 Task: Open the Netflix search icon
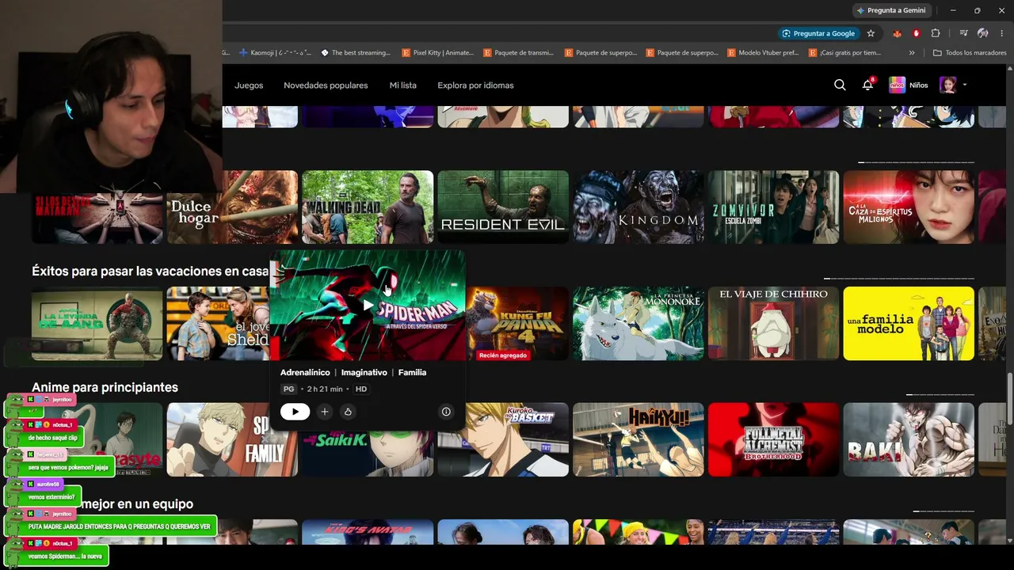click(840, 85)
